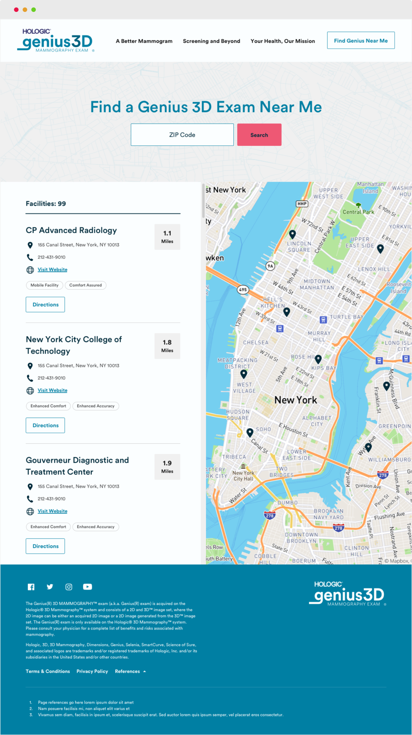The image size is (412, 735).
Task: Open the Facebook icon in footer
Action: pyautogui.click(x=31, y=587)
